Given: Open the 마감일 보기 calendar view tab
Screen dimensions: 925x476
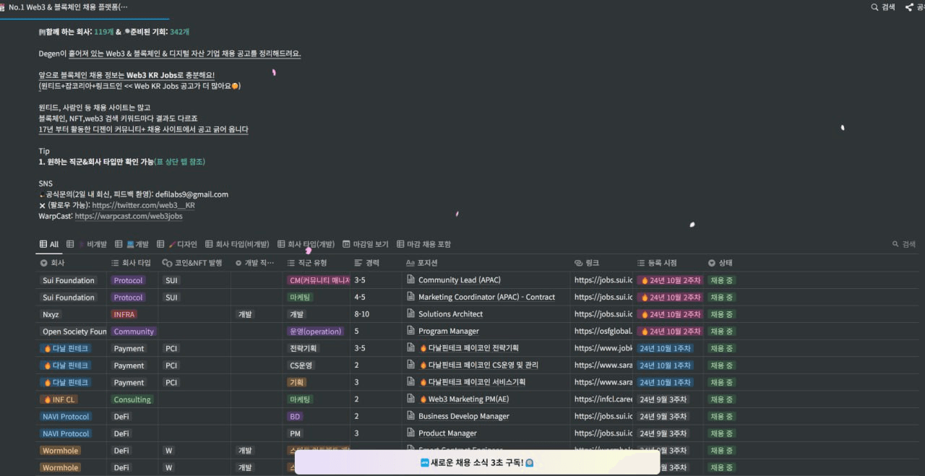Looking at the screenshot, I should pos(366,244).
